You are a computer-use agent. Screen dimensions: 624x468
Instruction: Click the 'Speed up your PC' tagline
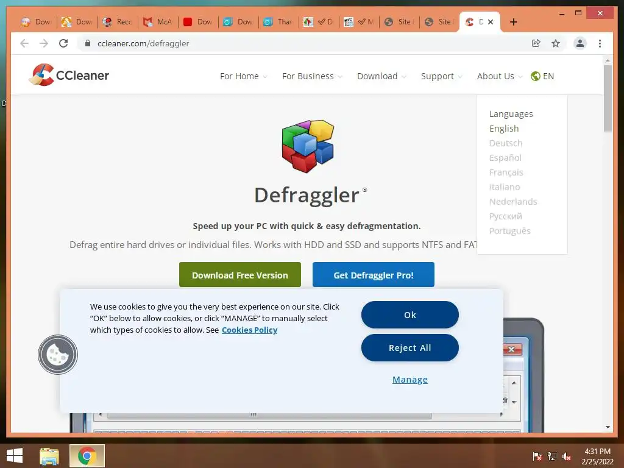coord(307,226)
